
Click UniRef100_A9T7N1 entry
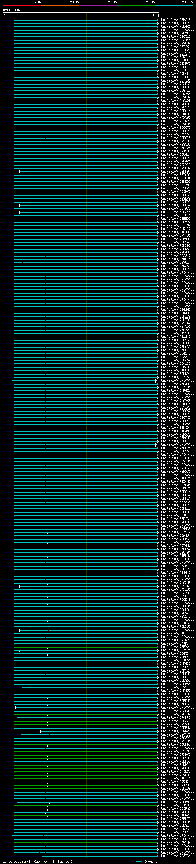pos(176,185)
